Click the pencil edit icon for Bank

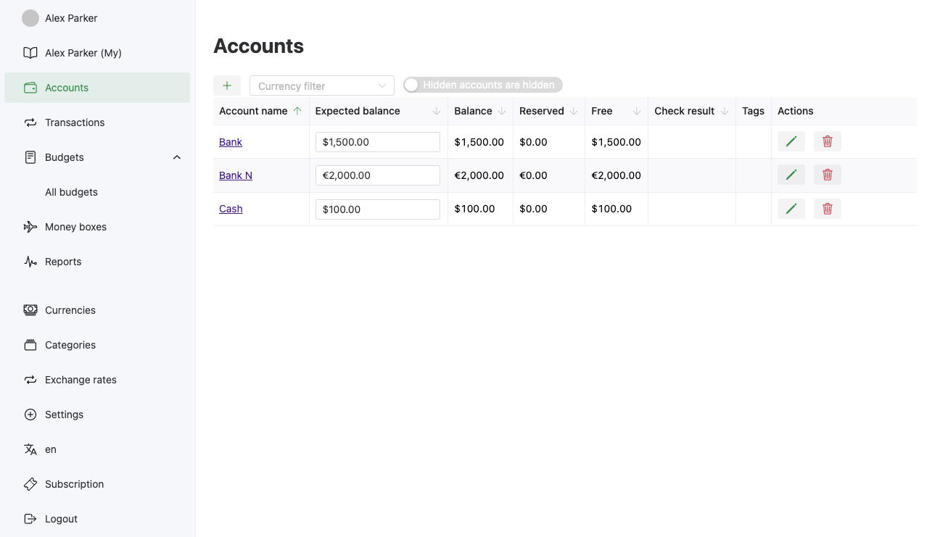tap(791, 141)
